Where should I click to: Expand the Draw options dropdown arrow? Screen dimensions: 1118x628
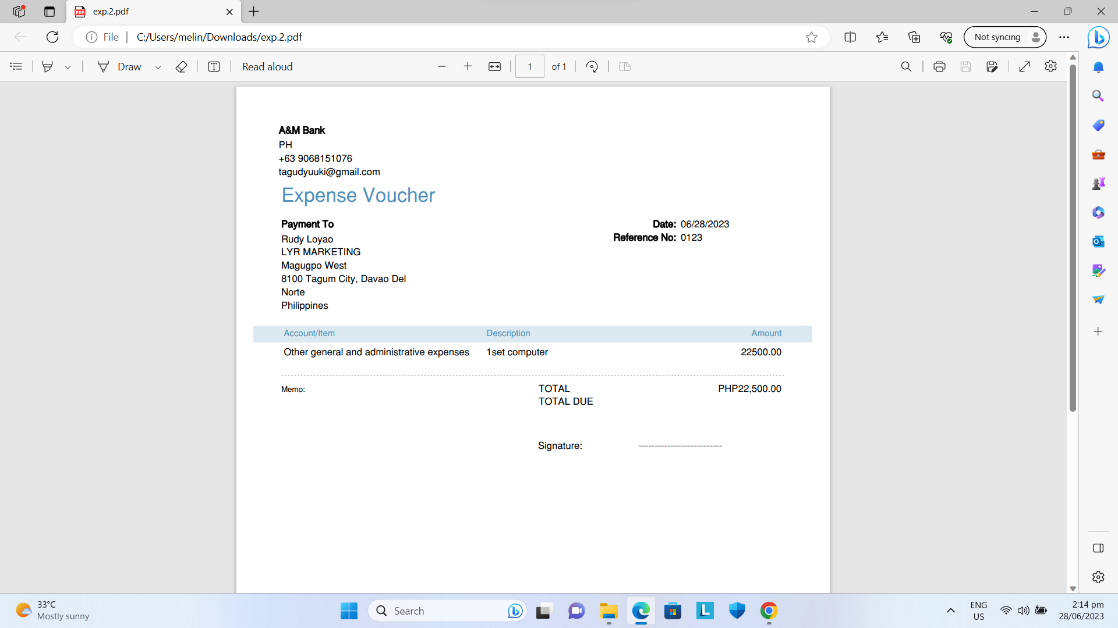tap(158, 67)
